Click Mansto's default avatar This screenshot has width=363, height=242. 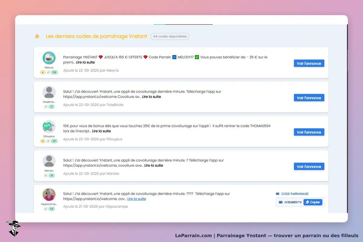tap(49, 161)
